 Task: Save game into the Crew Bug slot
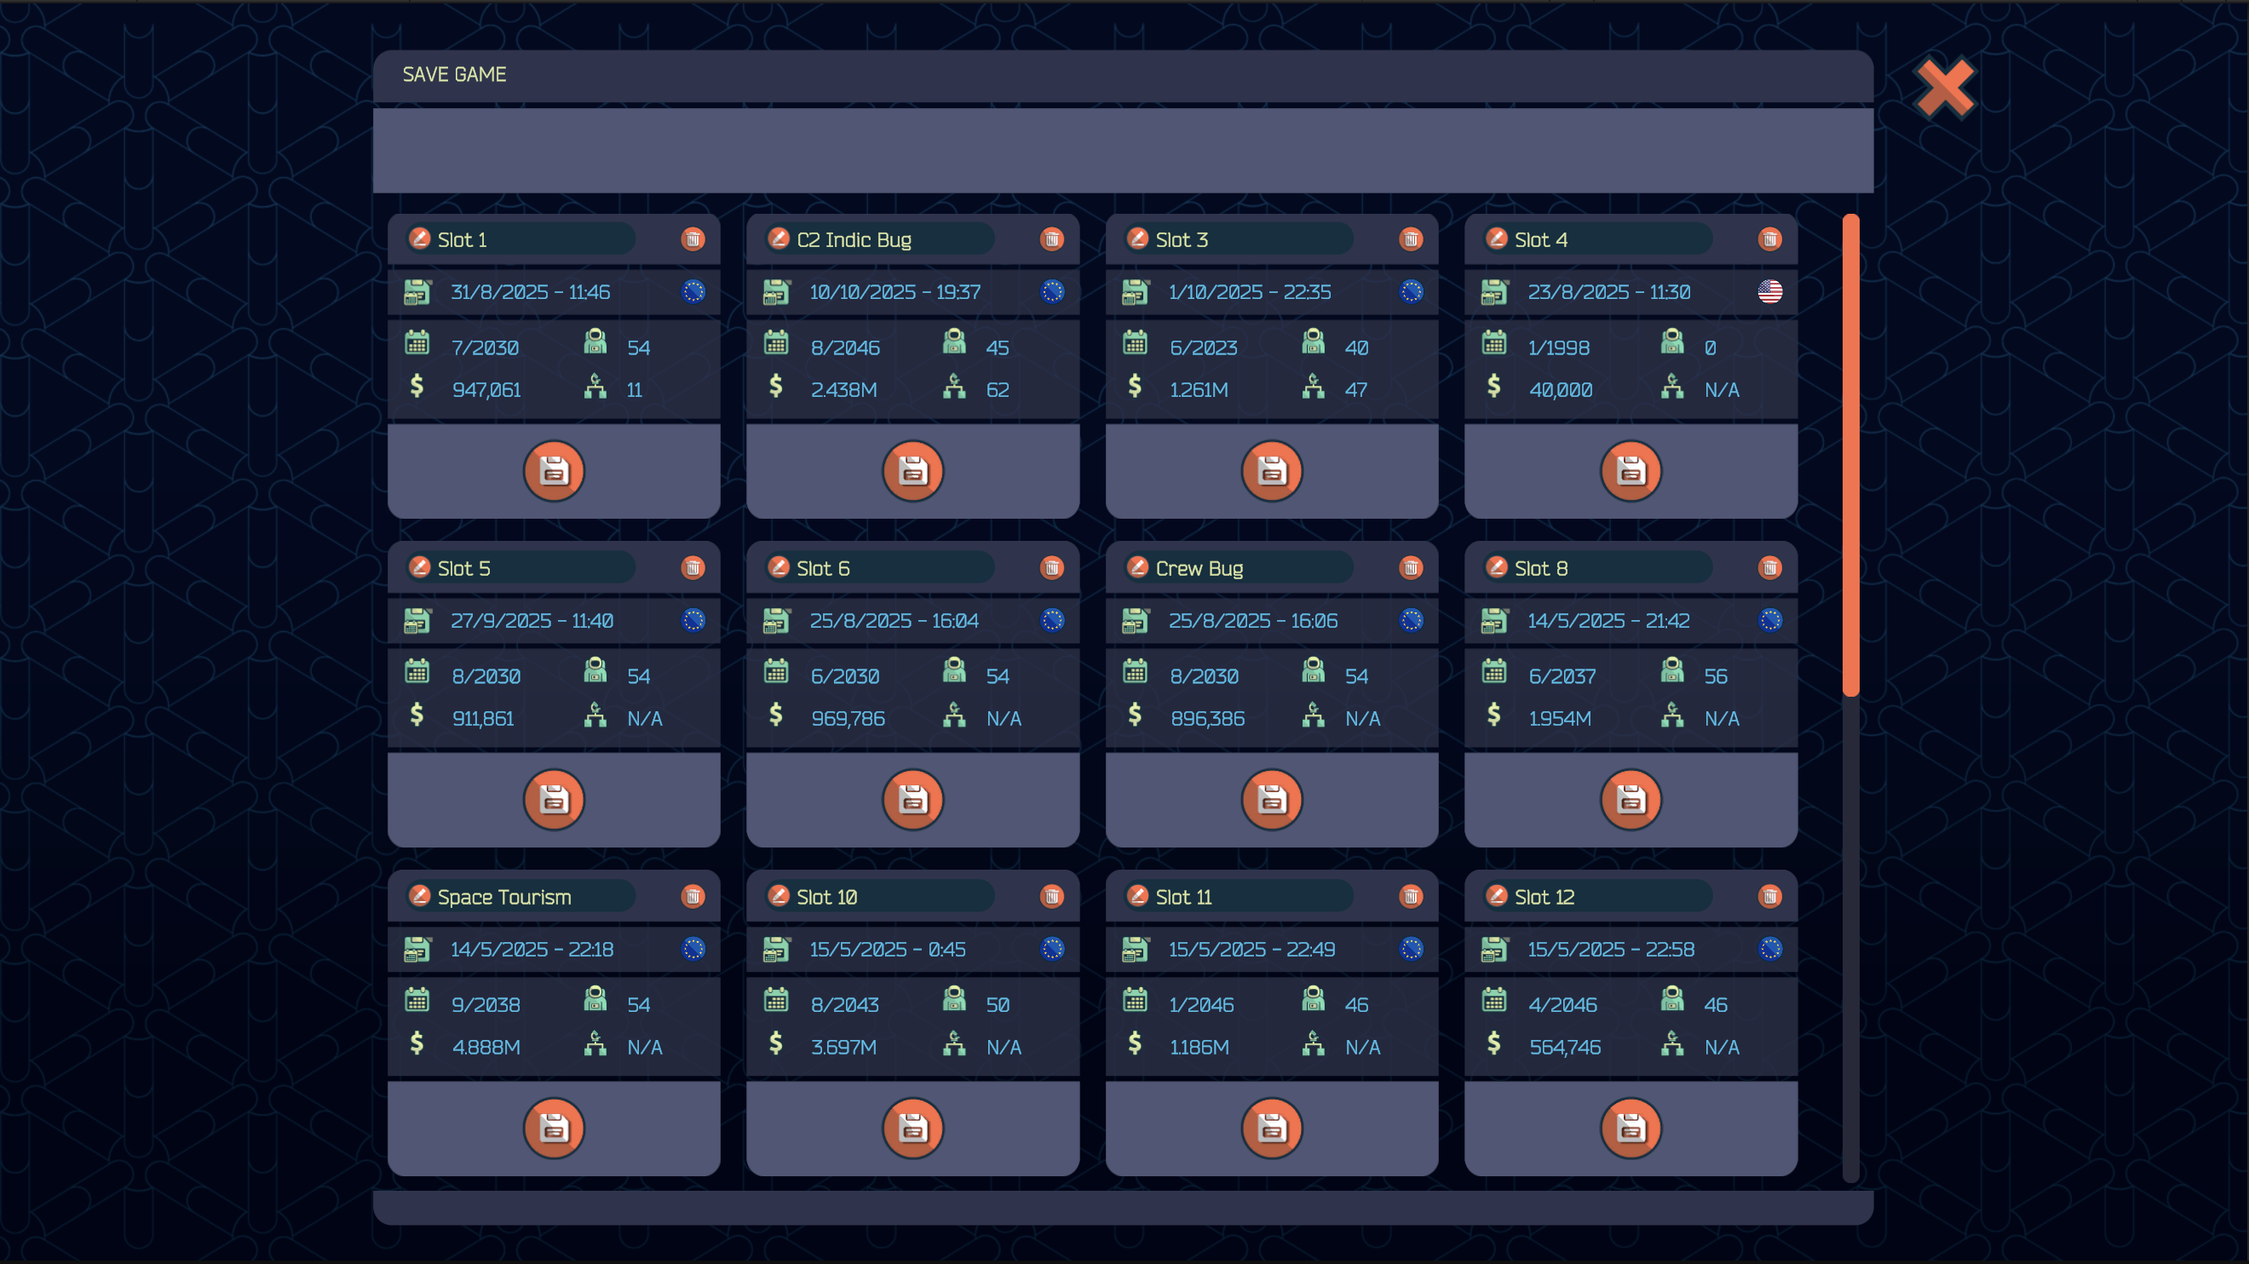[x=1271, y=800]
